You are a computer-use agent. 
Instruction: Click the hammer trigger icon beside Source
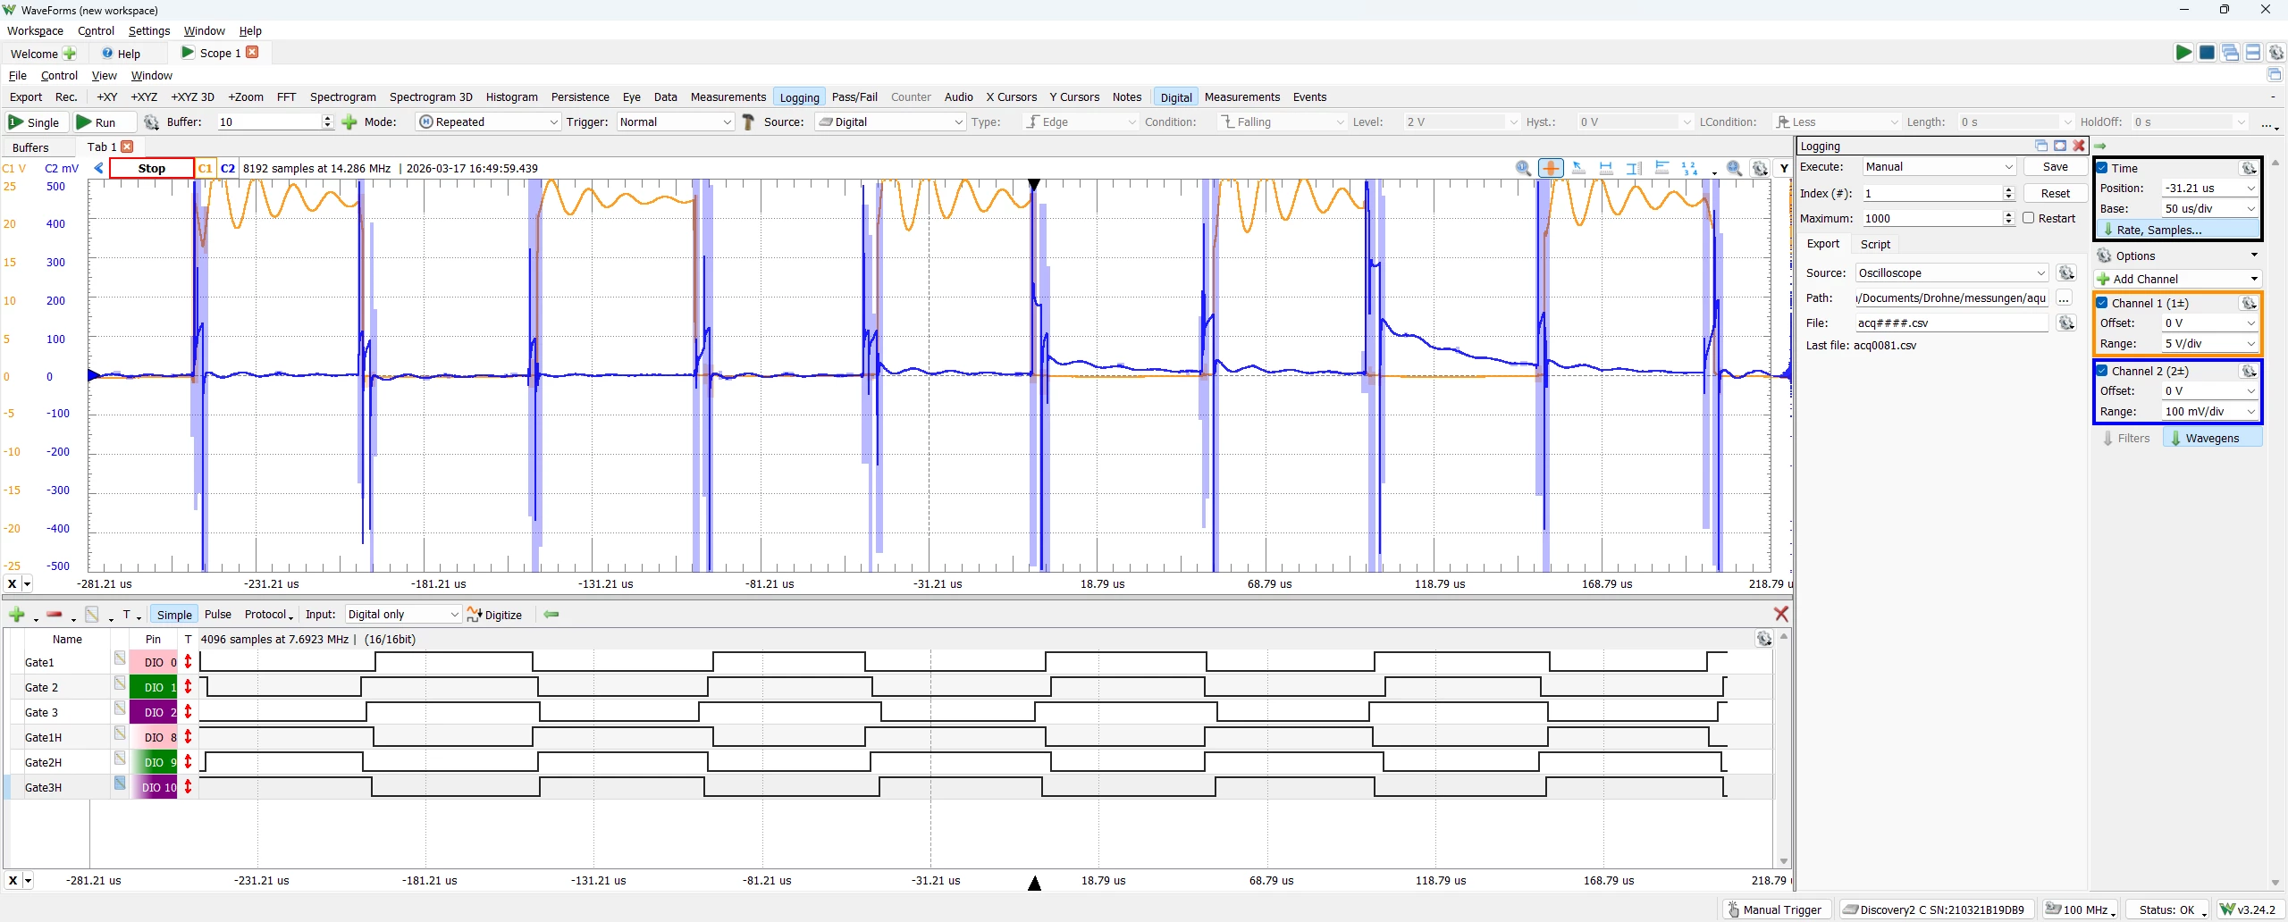point(749,122)
